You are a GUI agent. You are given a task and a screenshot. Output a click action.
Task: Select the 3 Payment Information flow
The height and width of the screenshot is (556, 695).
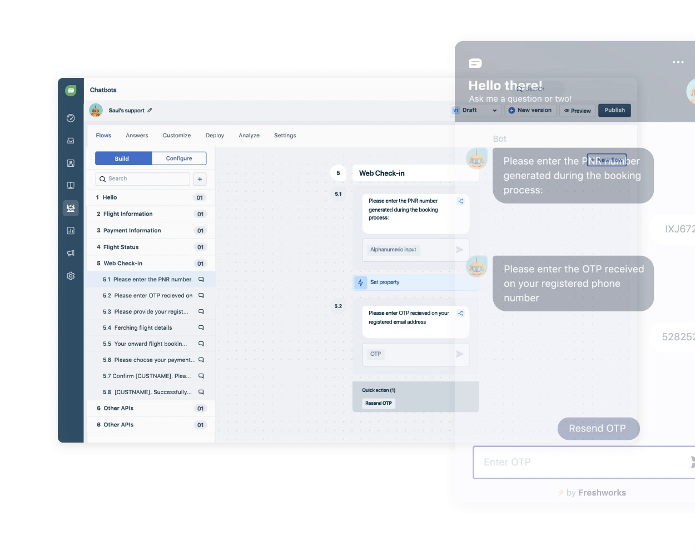pos(151,231)
